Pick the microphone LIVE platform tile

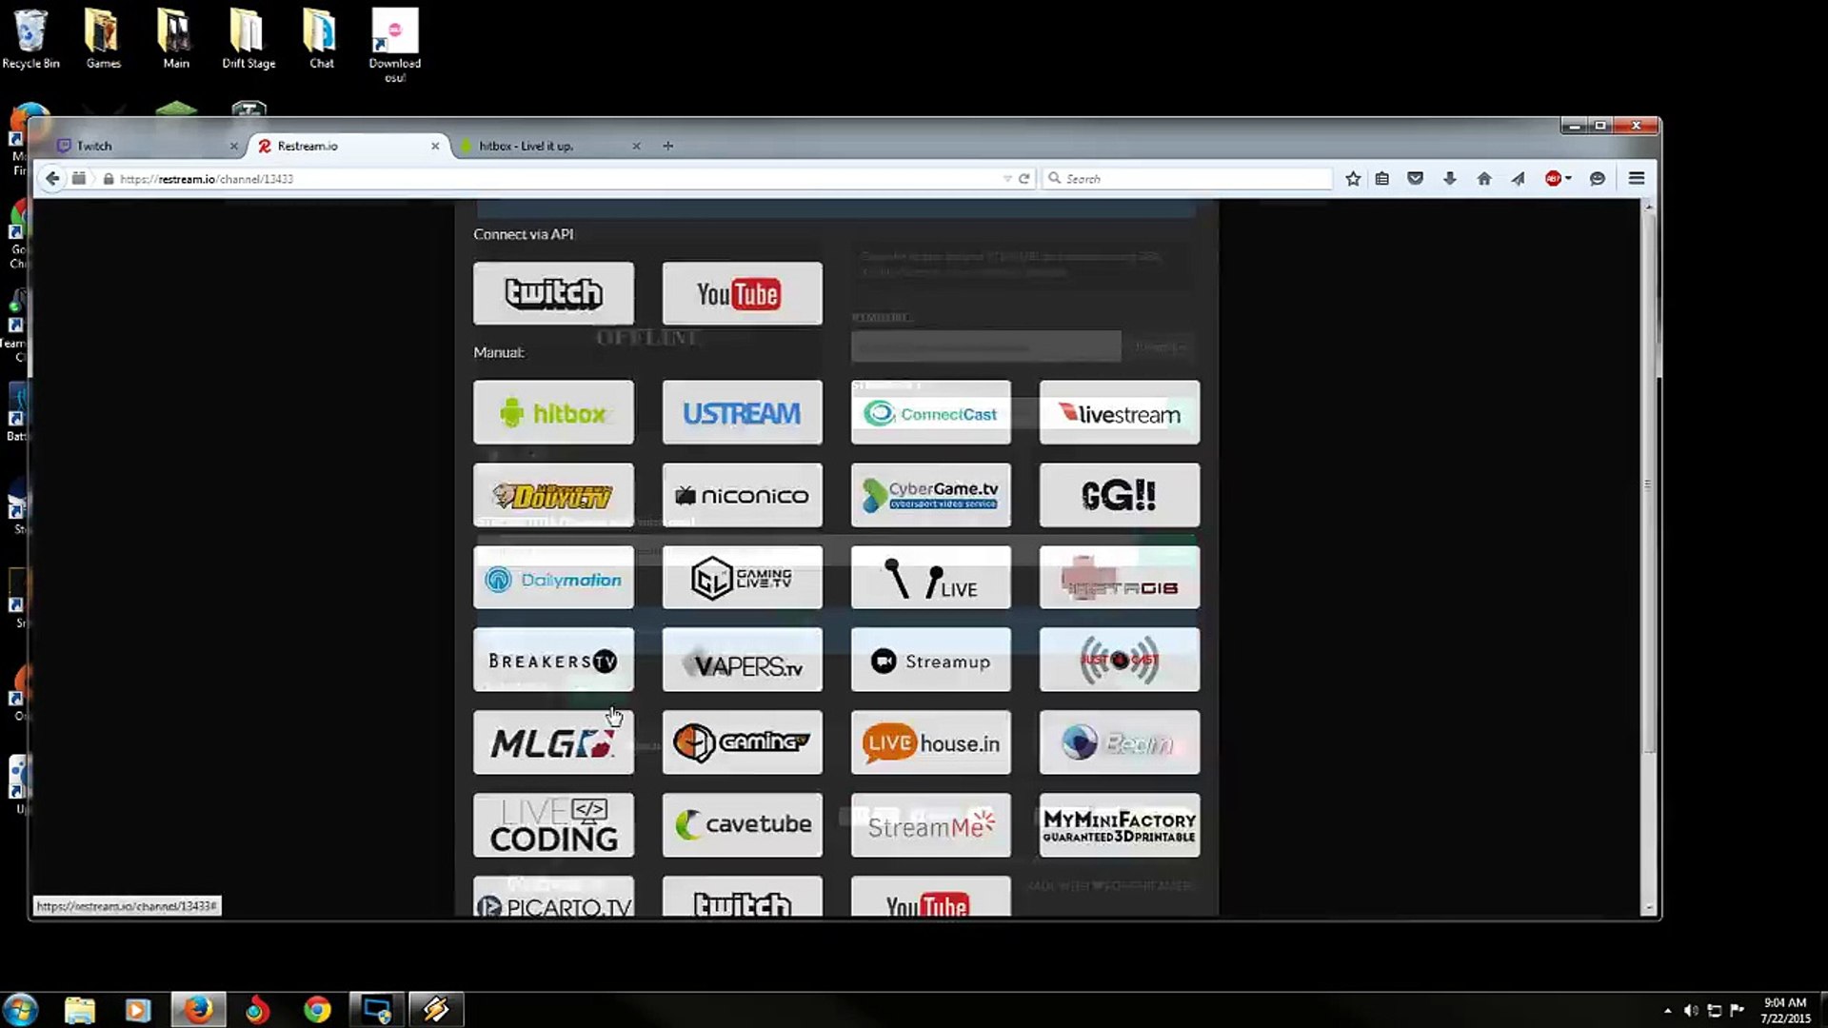pyautogui.click(x=930, y=578)
